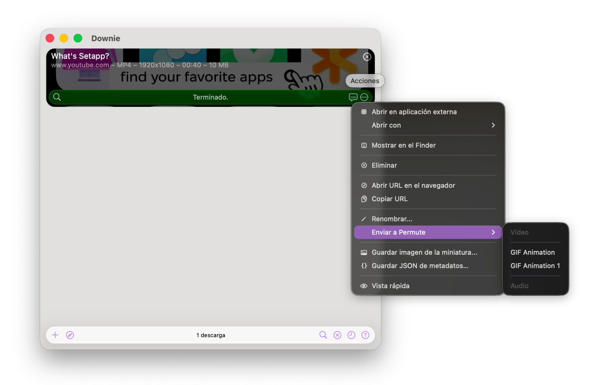
Task: Choose GIF Animation preset in submenu
Action: [x=535, y=253]
